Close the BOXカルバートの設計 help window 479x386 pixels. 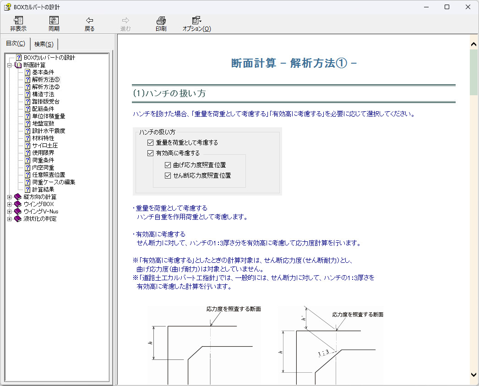pyautogui.click(x=468, y=7)
